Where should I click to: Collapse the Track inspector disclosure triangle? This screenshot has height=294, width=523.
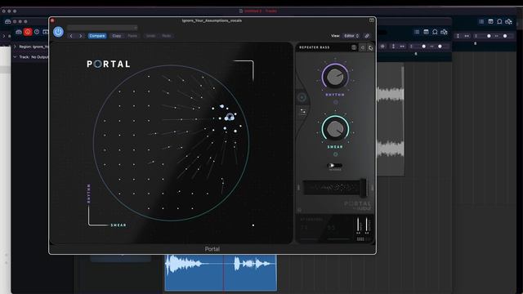click(15, 57)
